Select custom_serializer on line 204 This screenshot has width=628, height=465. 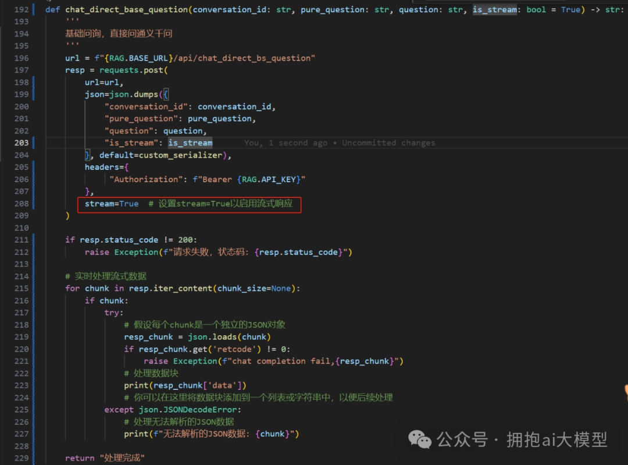click(185, 155)
